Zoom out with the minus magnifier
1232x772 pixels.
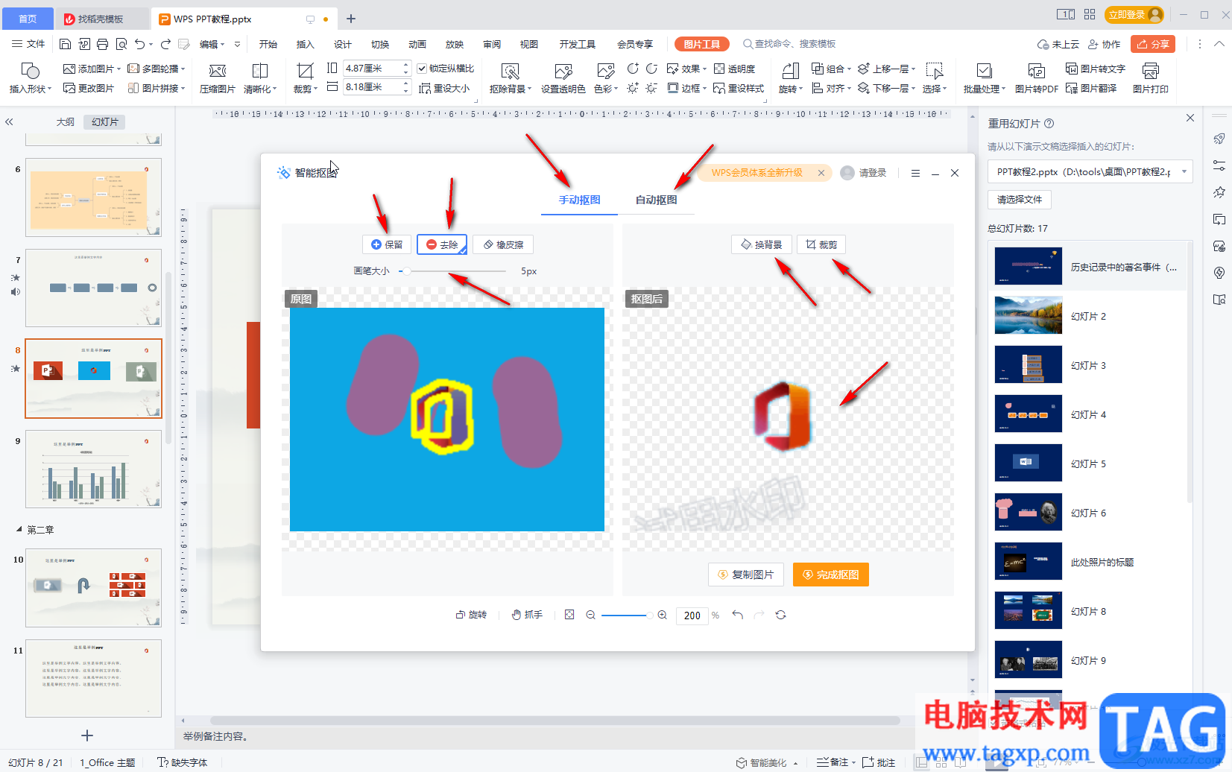590,615
